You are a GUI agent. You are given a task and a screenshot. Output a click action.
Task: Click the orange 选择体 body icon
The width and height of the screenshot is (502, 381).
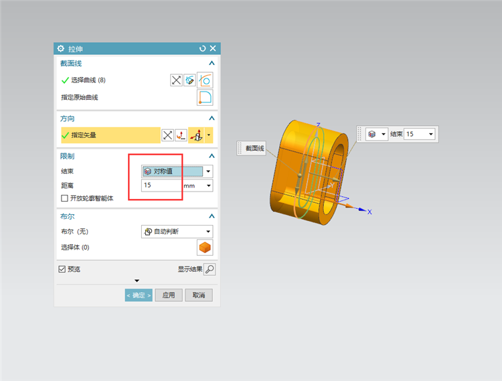[x=205, y=248]
